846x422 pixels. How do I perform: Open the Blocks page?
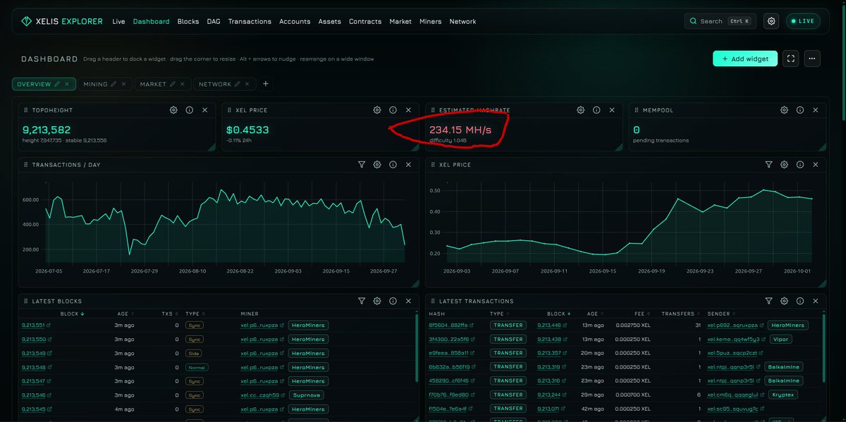pos(188,21)
